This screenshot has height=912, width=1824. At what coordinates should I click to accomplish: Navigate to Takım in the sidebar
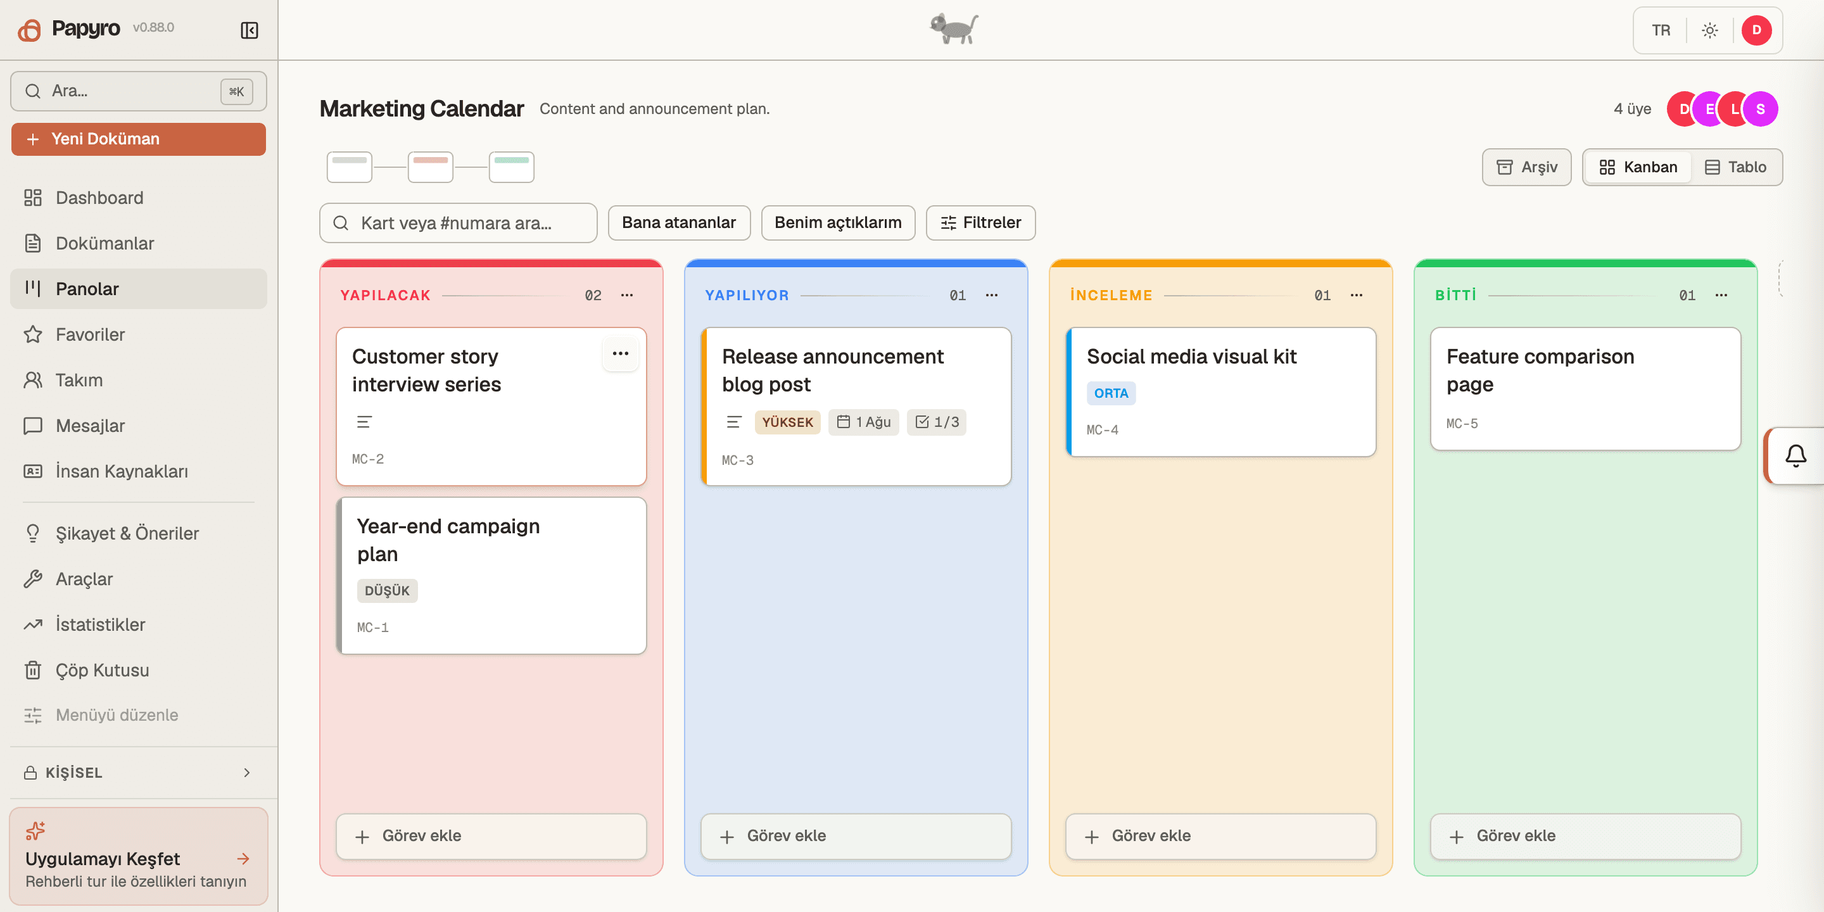(x=139, y=380)
